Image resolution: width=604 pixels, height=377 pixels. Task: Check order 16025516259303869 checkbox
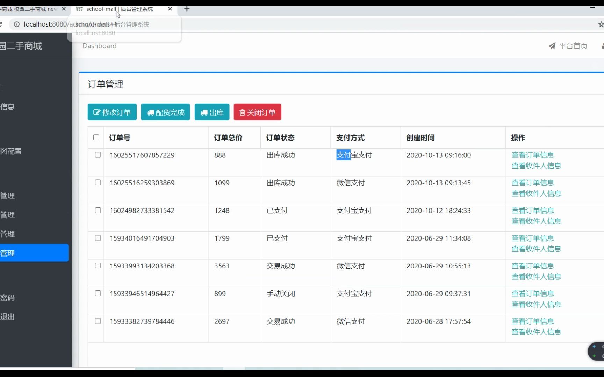(98, 183)
